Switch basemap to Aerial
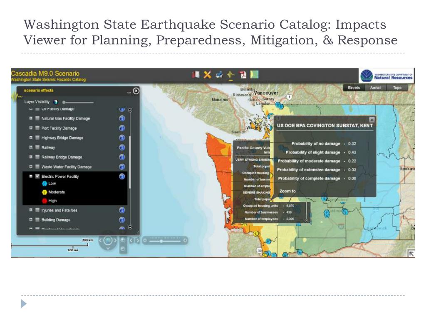The height and width of the screenshot is (319, 426). click(375, 88)
